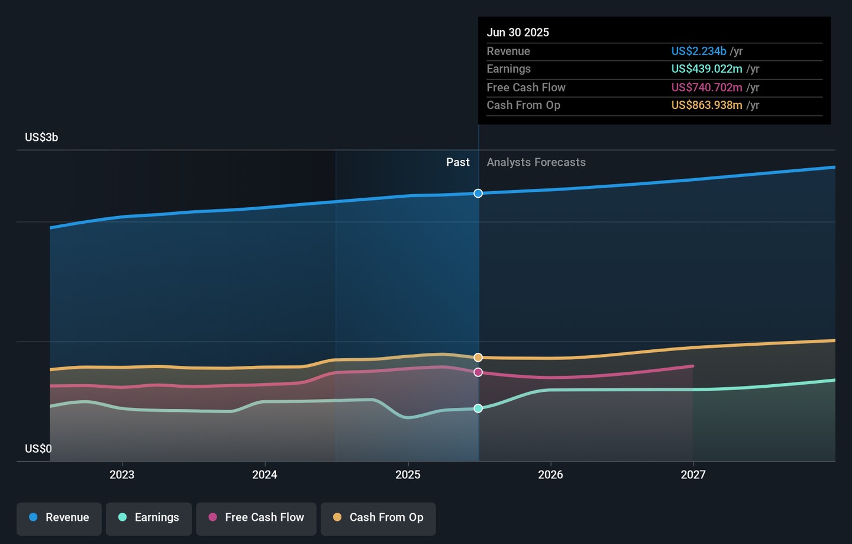
Task: Click the 2026 axis label
Action: pos(550,475)
